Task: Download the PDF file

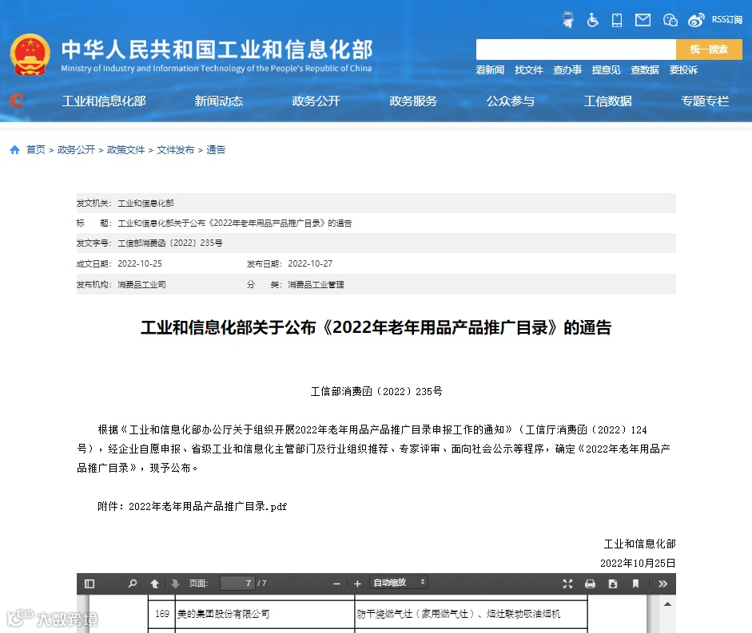Action: [613, 584]
